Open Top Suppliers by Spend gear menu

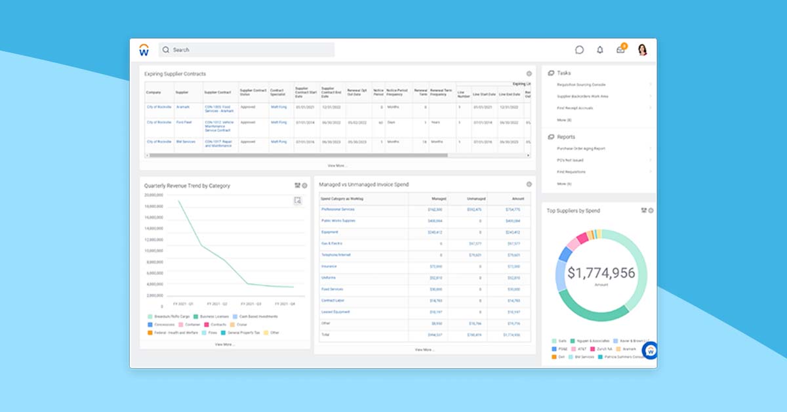pyautogui.click(x=650, y=211)
